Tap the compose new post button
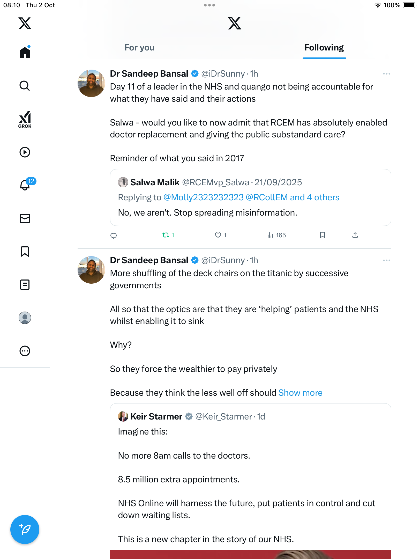This screenshot has height=559, width=419. click(x=25, y=529)
